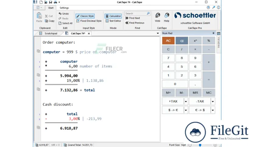The height and width of the screenshot is (147, 254).
Task: Click the backspace key on Num Pad
Action: pos(182,41)
